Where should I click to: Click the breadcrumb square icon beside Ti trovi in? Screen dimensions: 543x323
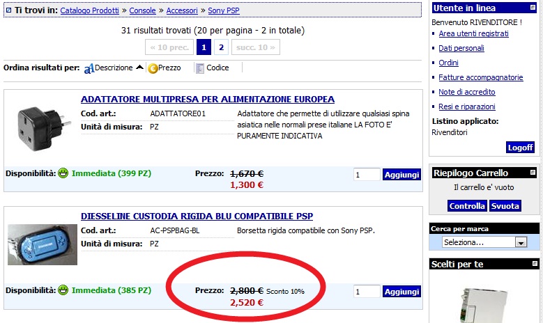point(8,10)
